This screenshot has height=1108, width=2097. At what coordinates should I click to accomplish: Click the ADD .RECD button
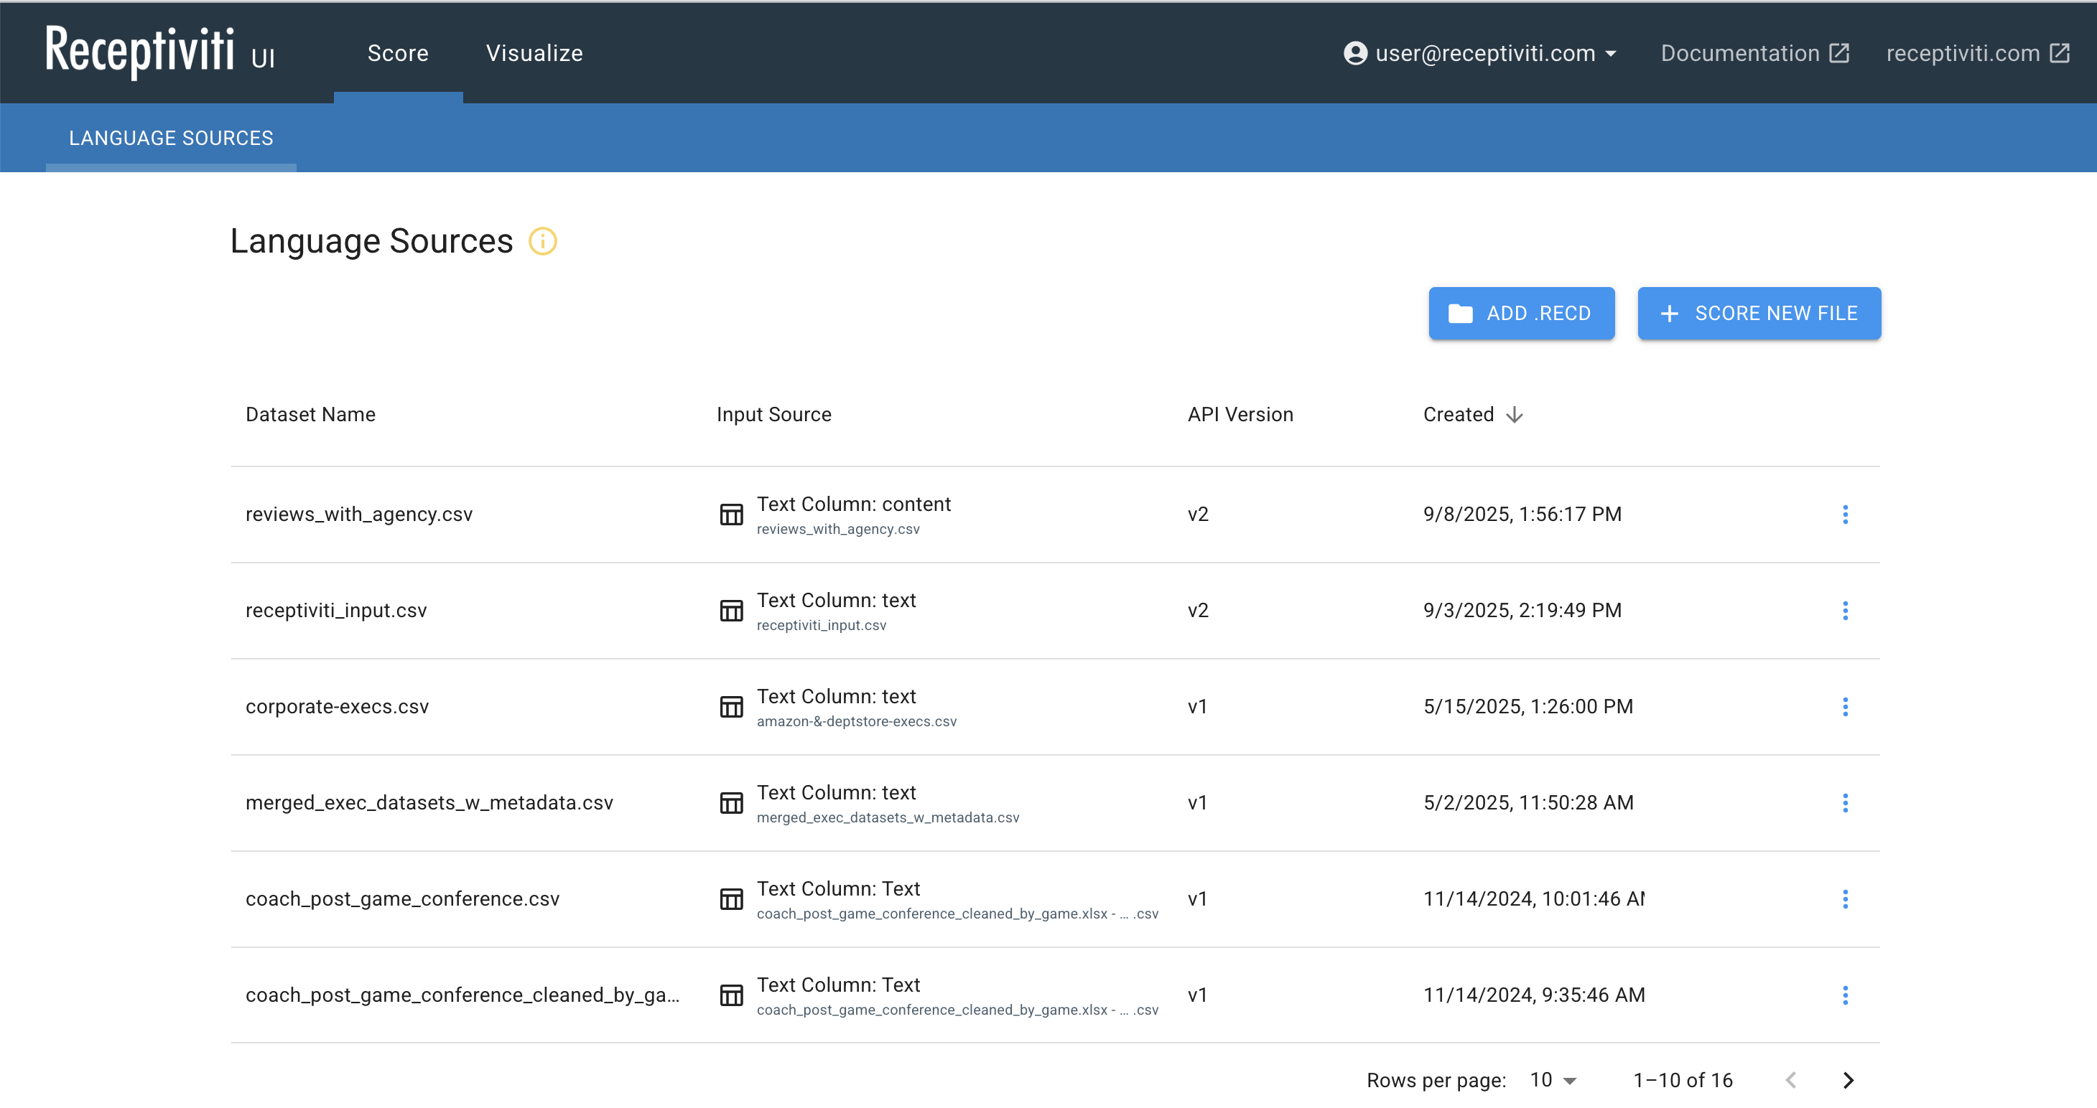click(x=1522, y=313)
